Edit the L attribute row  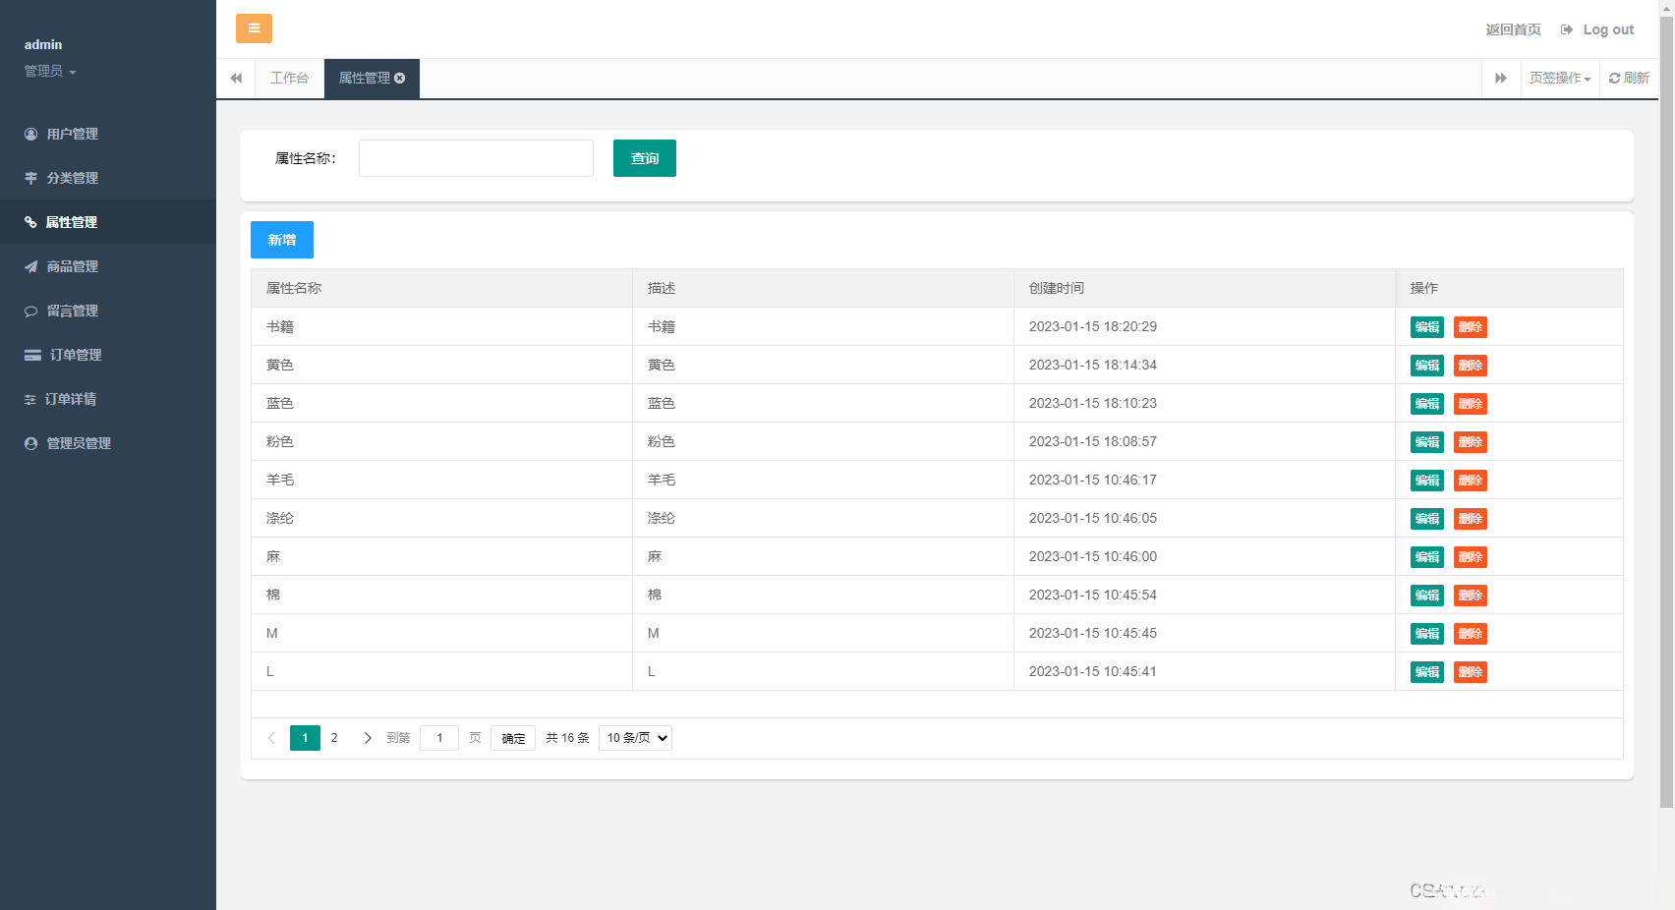[x=1427, y=672]
